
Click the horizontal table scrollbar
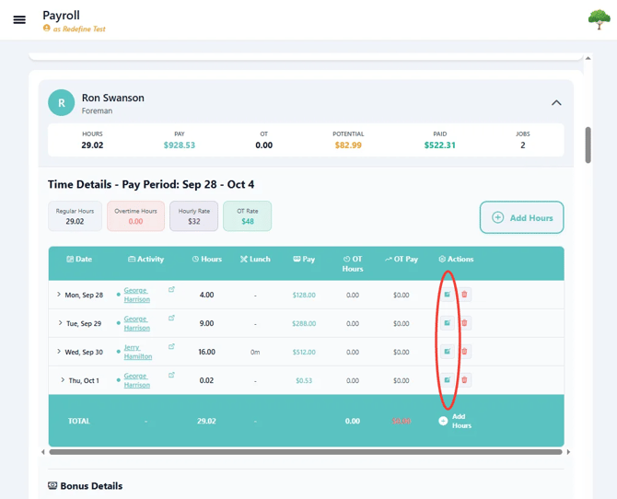306,452
